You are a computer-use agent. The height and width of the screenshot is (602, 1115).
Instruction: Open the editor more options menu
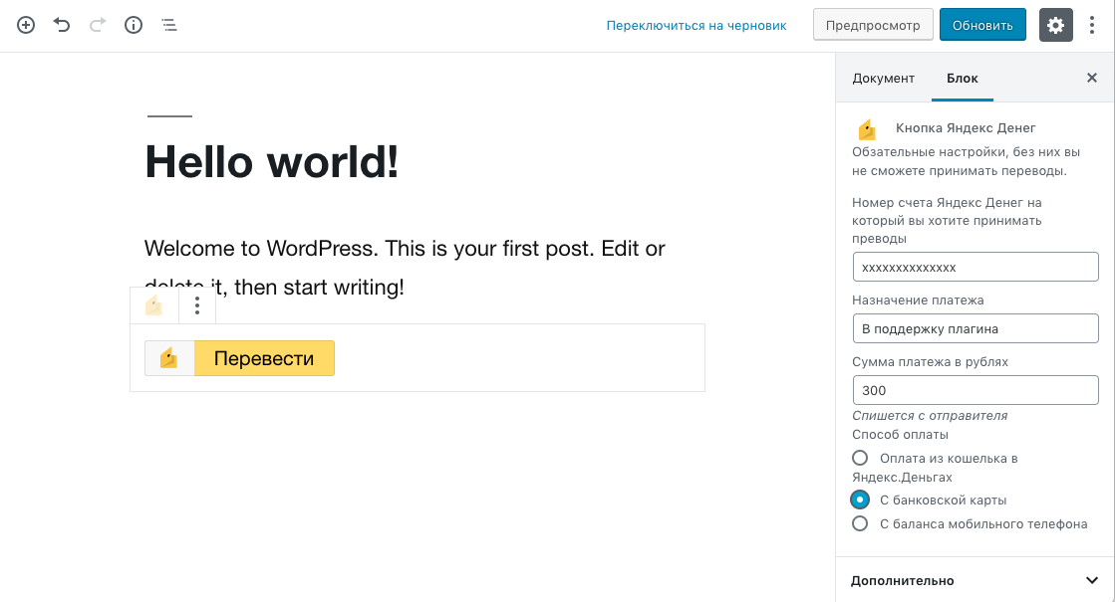[1093, 26]
